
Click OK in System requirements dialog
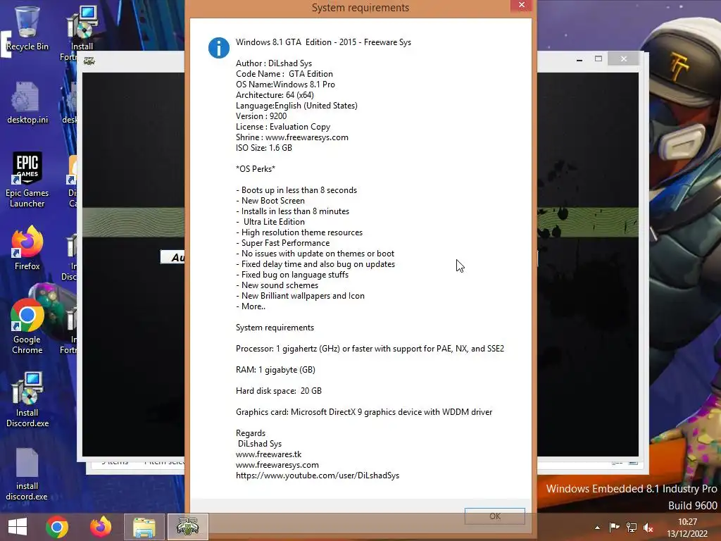[495, 516]
